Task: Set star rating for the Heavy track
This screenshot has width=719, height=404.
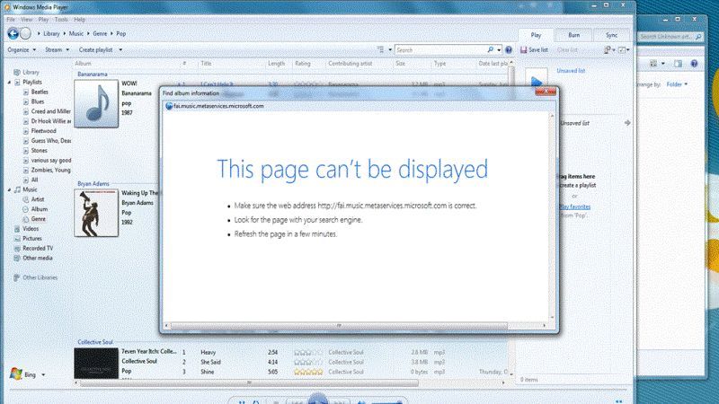Action: pos(308,353)
